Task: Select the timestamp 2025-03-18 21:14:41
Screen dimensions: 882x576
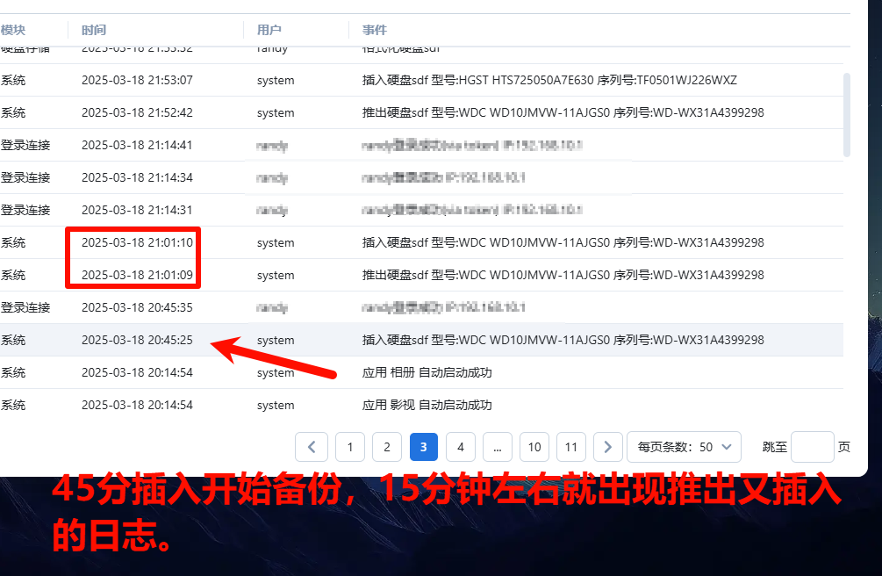Action: (x=137, y=145)
